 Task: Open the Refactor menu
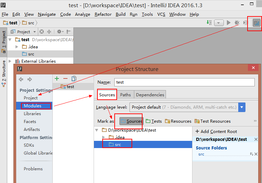(103, 14)
